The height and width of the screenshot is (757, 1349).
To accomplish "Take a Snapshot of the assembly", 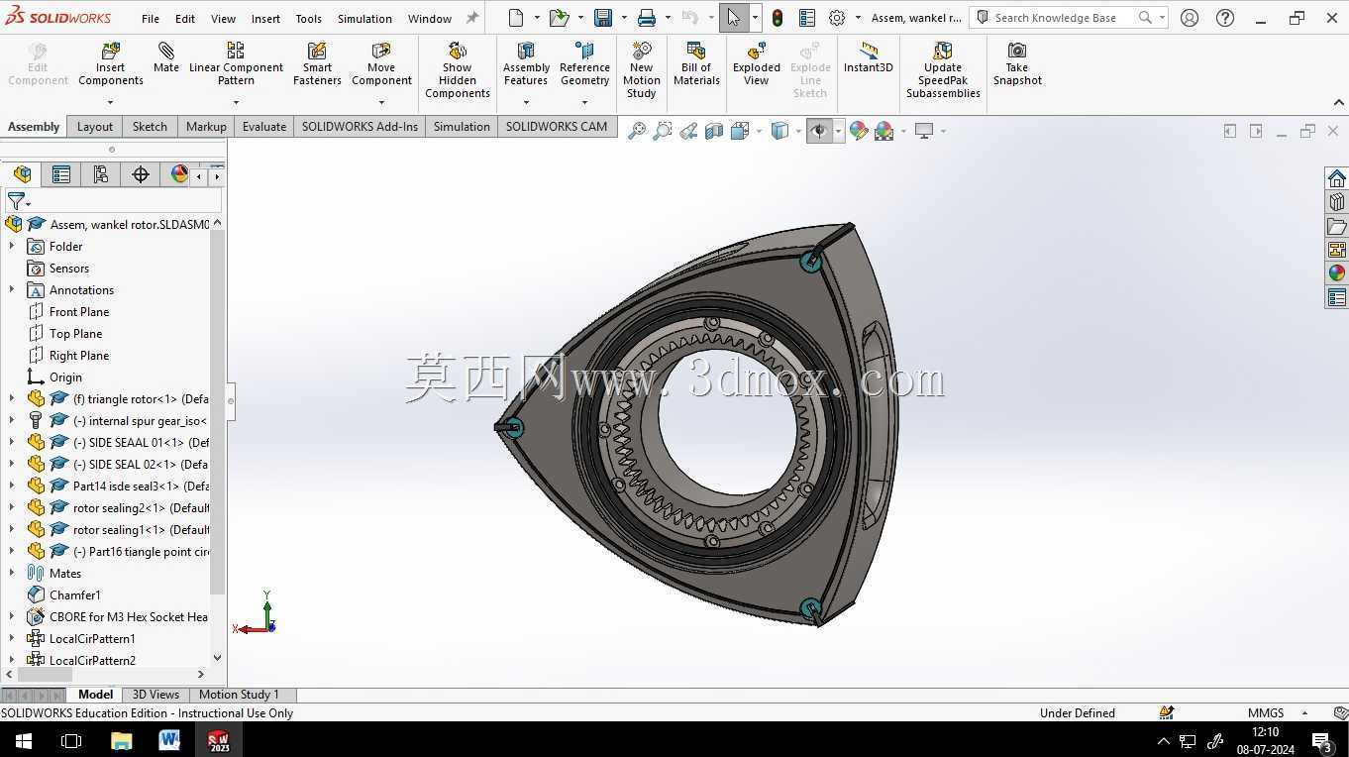I will point(1017,64).
